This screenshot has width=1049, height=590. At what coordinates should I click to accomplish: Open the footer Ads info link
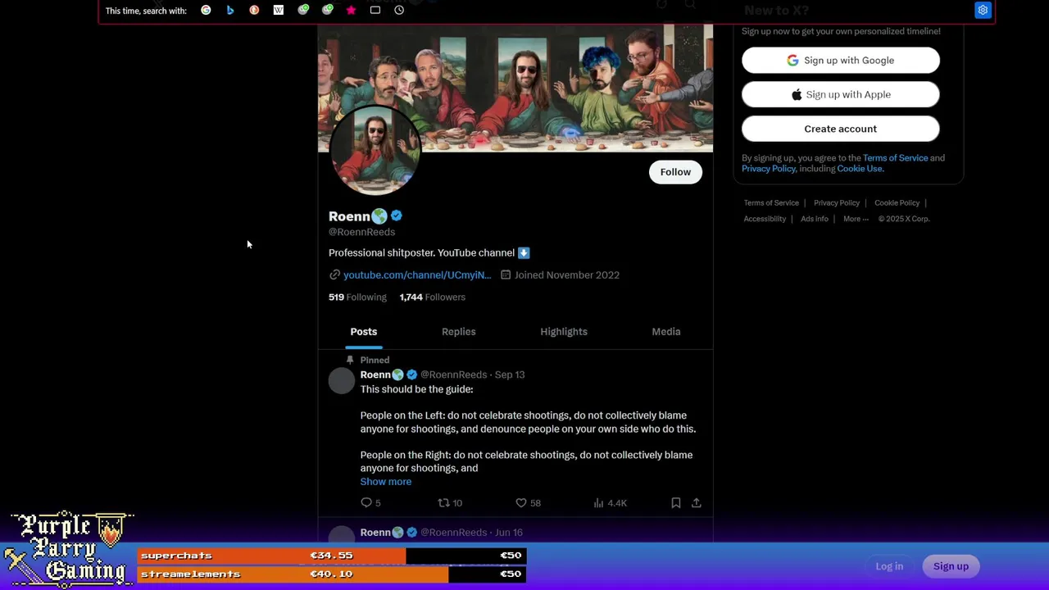pos(815,219)
